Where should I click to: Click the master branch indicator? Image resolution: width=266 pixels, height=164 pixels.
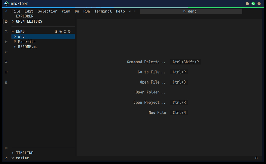20,158
